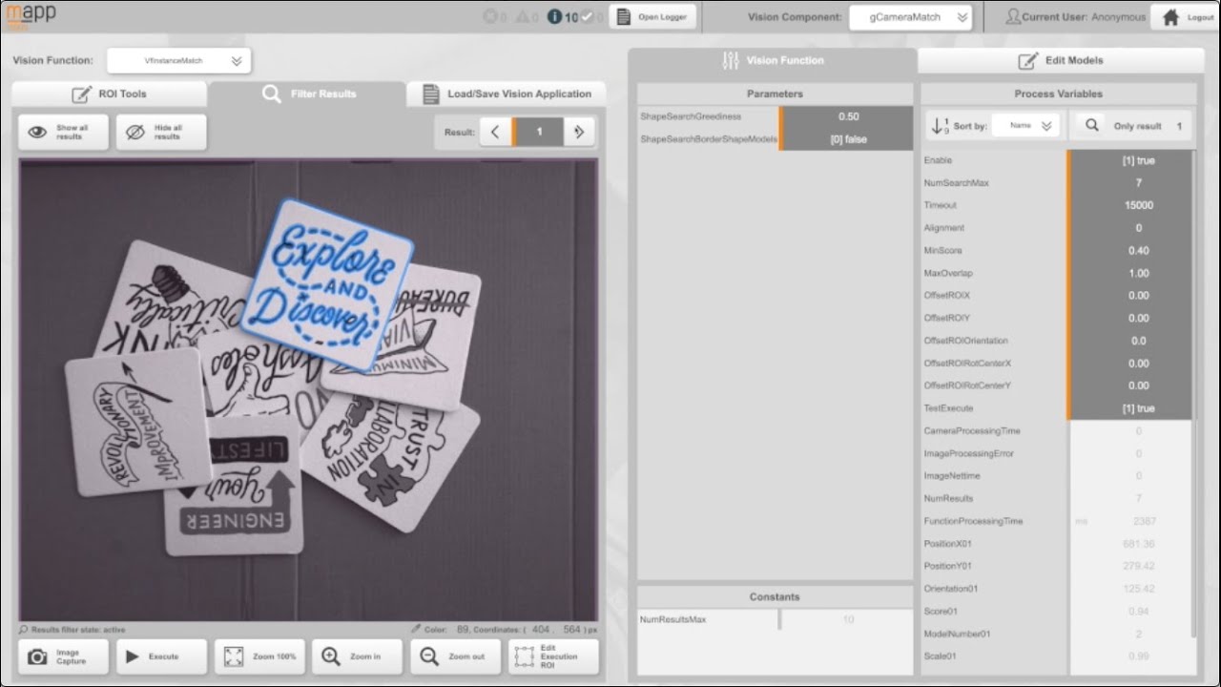1221x687 pixels.
Task: Click the OffsetROIOrientation value field
Action: [1131, 341]
